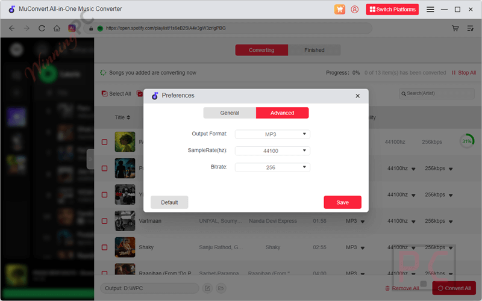Click Nanda Devi Express album text
The image size is (482, 301).
[273, 221]
